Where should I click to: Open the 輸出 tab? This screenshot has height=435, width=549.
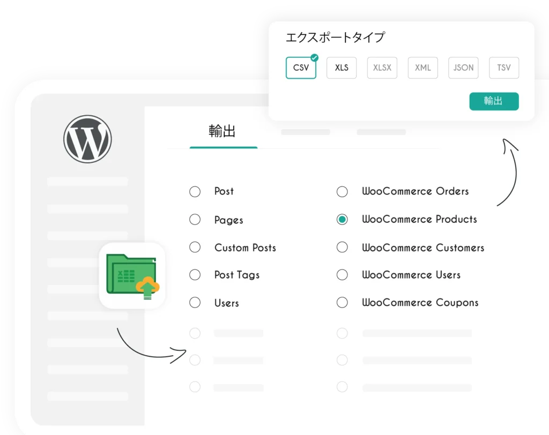(222, 132)
